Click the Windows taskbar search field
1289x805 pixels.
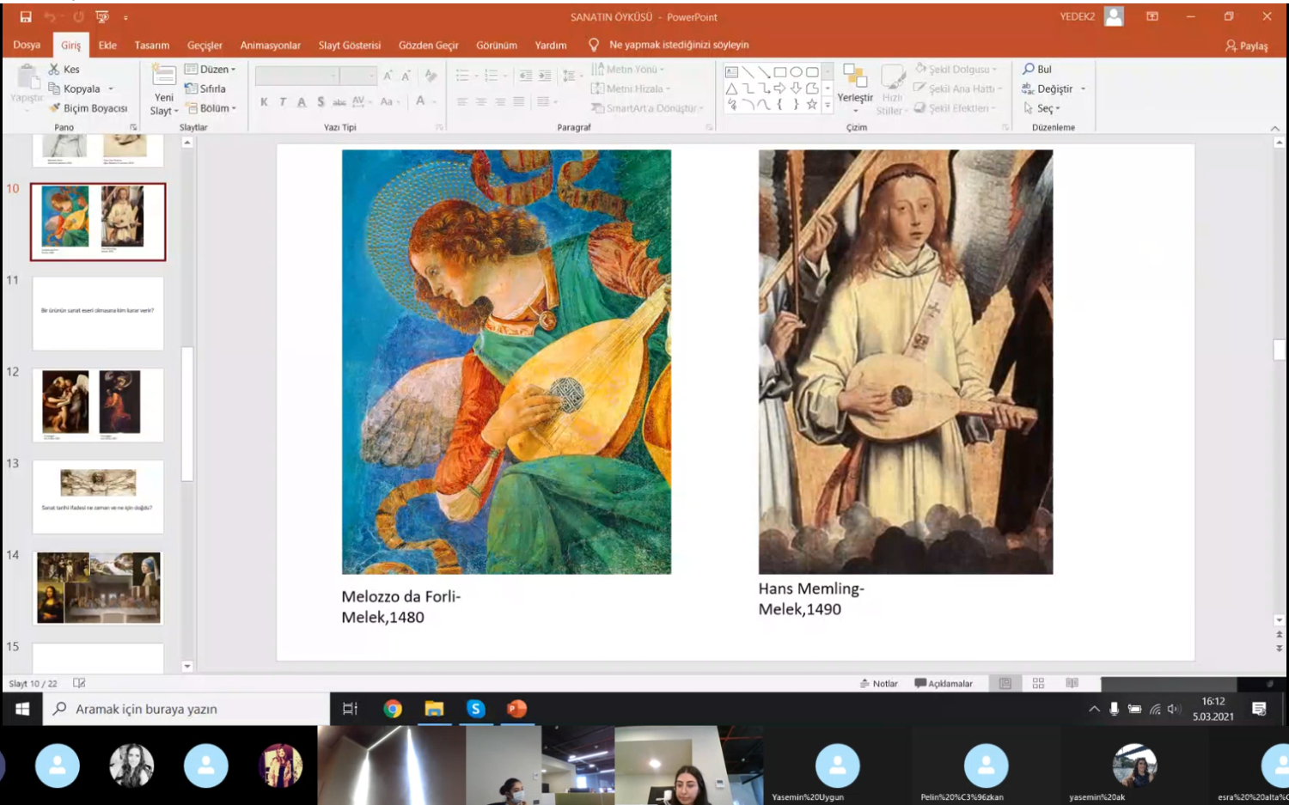(x=186, y=709)
